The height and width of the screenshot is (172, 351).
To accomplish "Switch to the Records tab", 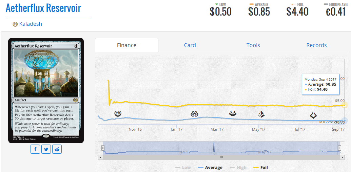I will 316,45.
